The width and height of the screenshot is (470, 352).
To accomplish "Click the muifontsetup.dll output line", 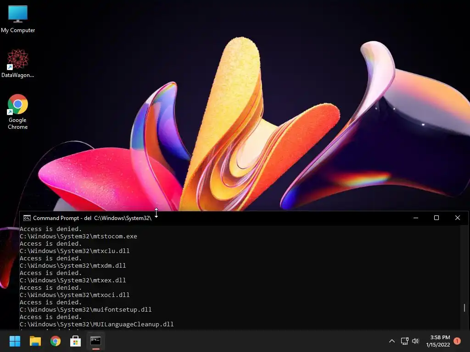I will pyautogui.click(x=86, y=309).
